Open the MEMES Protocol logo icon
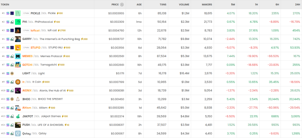Image resolution: width=302 pixels, height=138 pixels. tap(18, 56)
